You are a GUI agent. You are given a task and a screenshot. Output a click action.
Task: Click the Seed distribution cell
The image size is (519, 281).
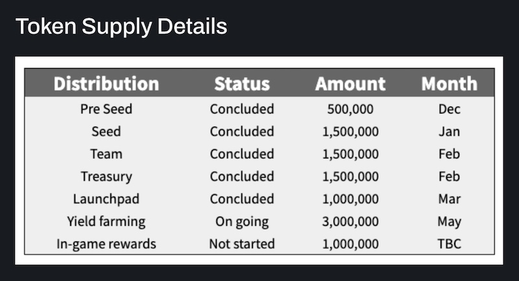click(106, 131)
